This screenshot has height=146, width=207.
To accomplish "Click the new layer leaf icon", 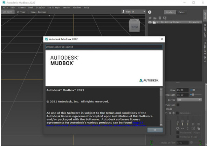I will click(150, 18).
